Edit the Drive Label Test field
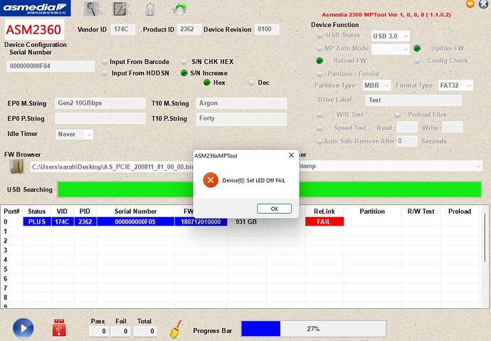Image resolution: width=491 pixels, height=341 pixels. [413, 100]
